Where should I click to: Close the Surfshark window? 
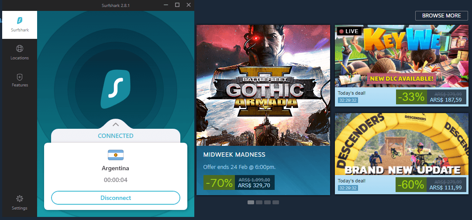[189, 5]
